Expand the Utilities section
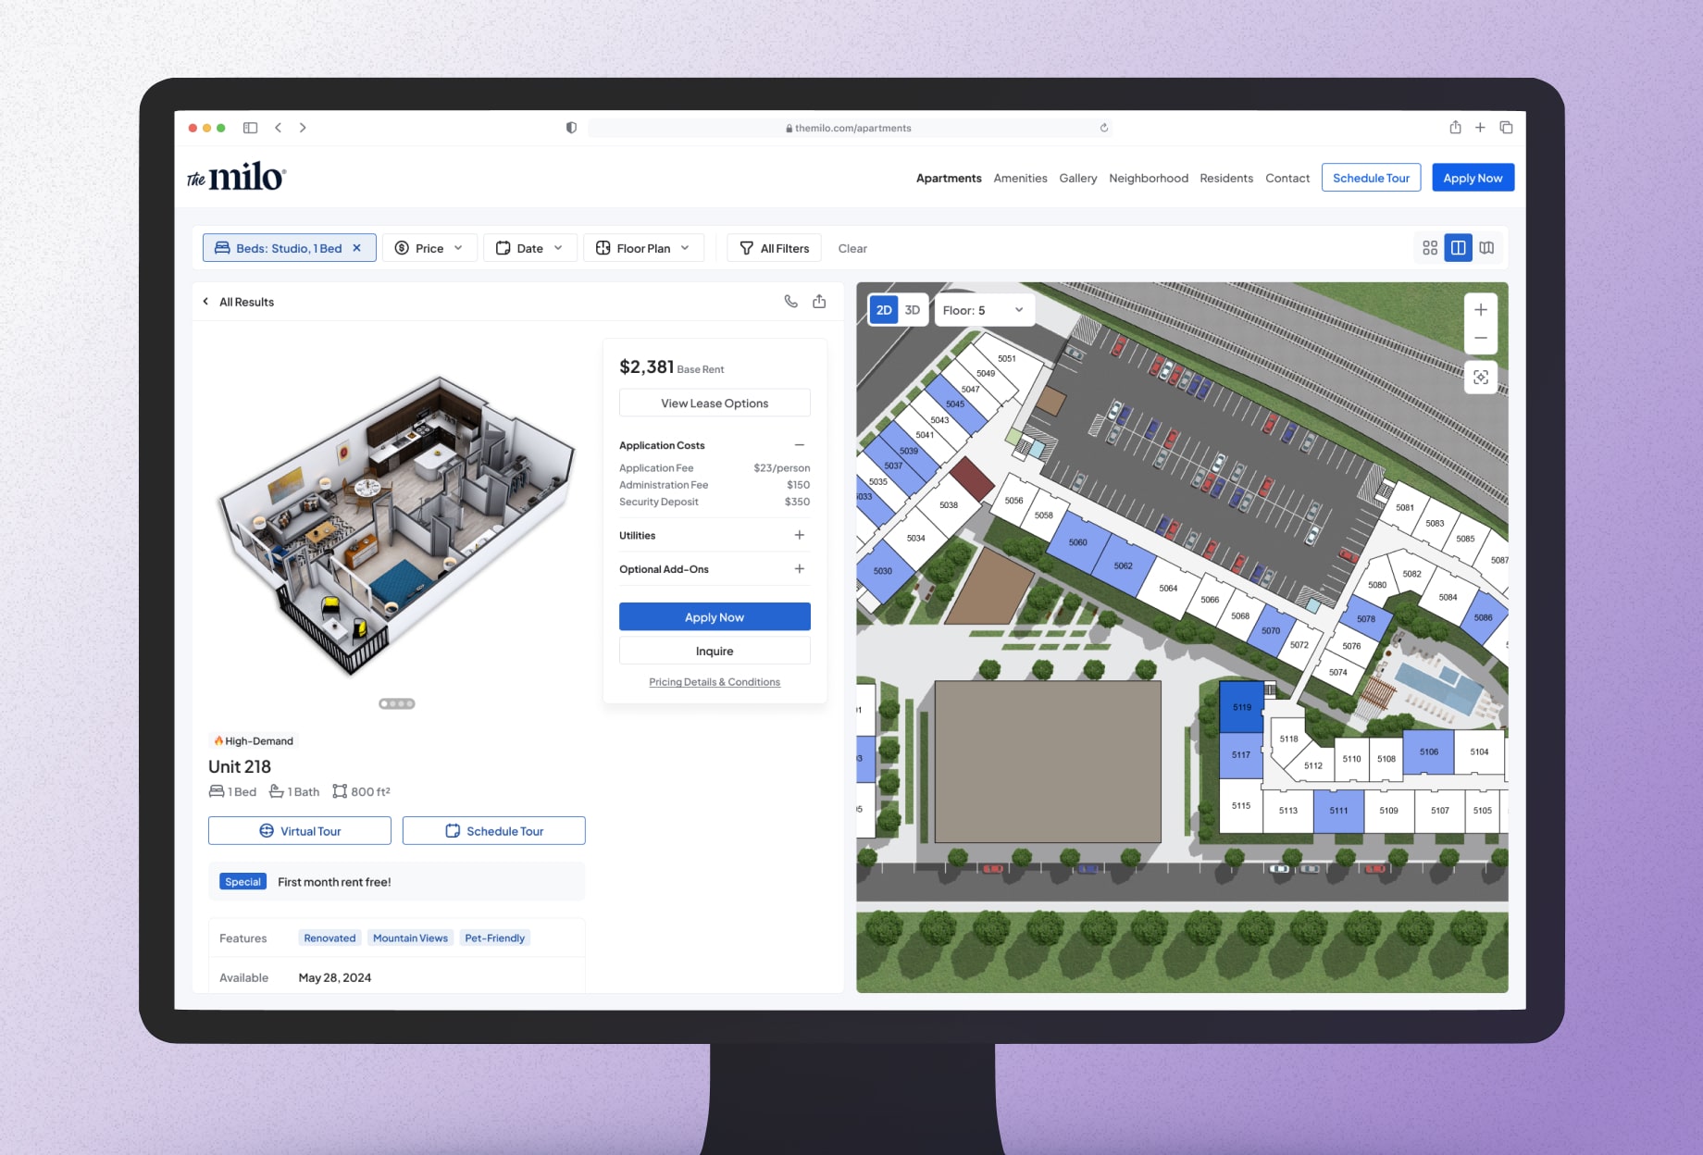 pyautogui.click(x=800, y=535)
